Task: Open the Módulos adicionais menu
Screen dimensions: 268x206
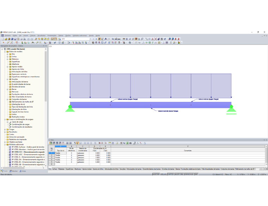Action: click(x=80, y=36)
